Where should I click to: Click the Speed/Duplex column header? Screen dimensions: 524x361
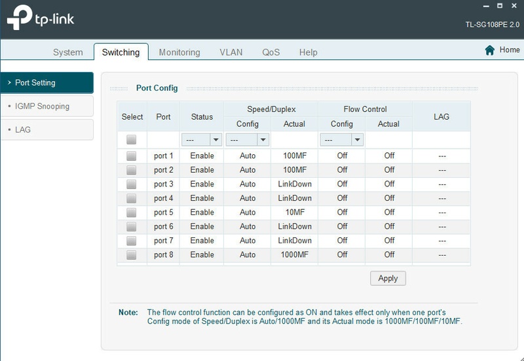271,109
